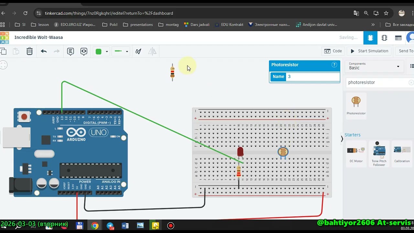This screenshot has height=233, width=414.
Task: Click the Tinkercad logo
Action: coord(5,38)
